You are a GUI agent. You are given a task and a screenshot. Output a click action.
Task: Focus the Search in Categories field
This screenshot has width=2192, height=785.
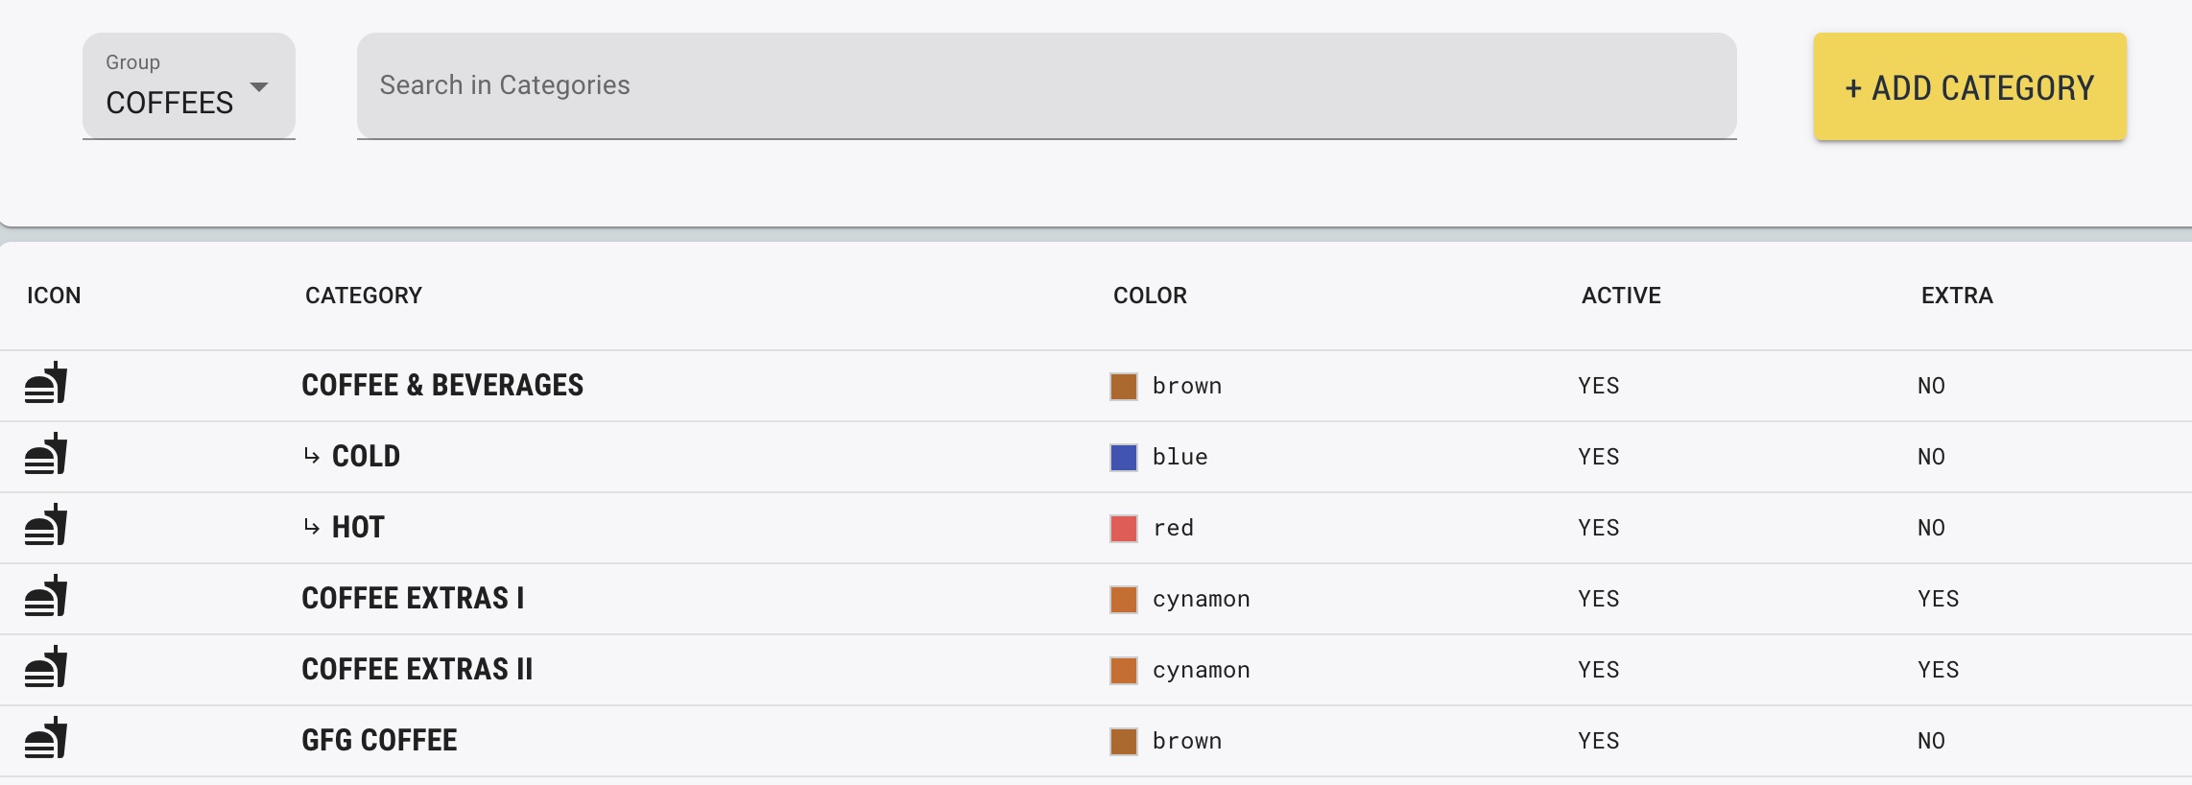[1046, 85]
